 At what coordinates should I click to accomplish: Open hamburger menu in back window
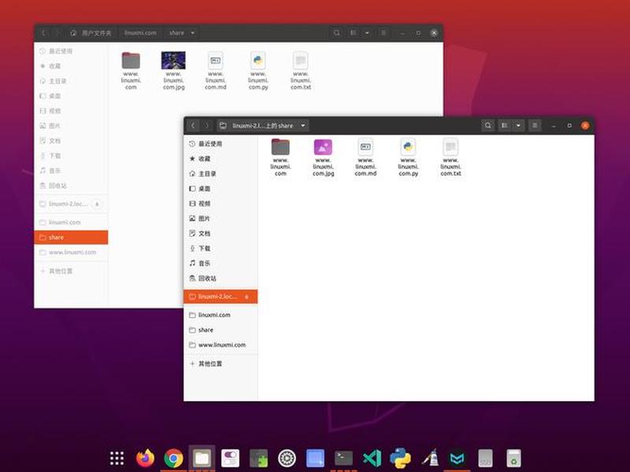pyautogui.click(x=384, y=33)
